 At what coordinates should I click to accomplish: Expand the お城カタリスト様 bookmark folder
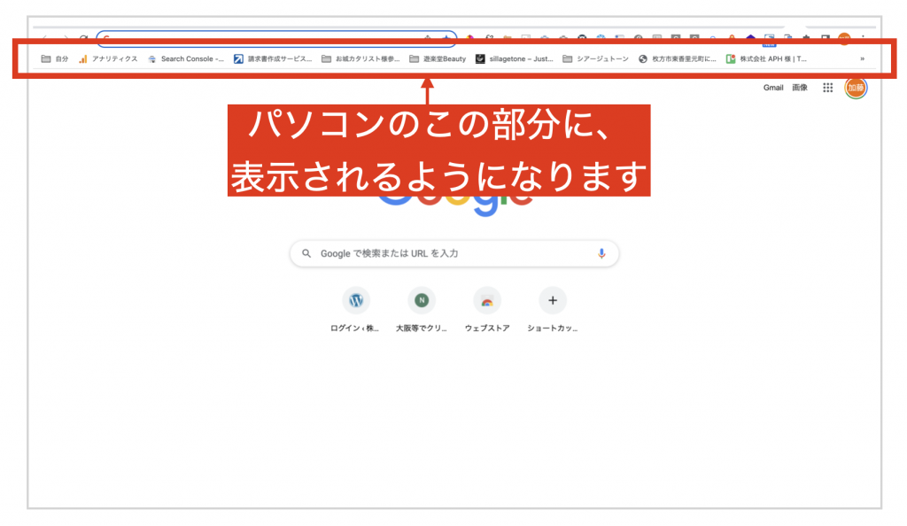(x=360, y=59)
